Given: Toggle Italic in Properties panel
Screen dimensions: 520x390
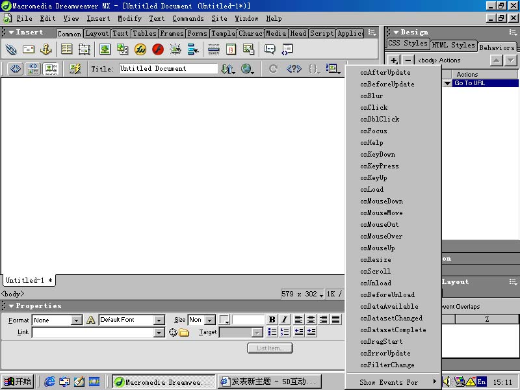Looking at the screenshot, I should 284,320.
